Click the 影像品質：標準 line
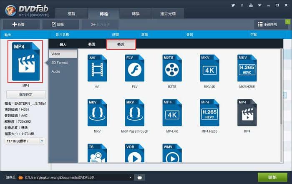 [16, 128]
